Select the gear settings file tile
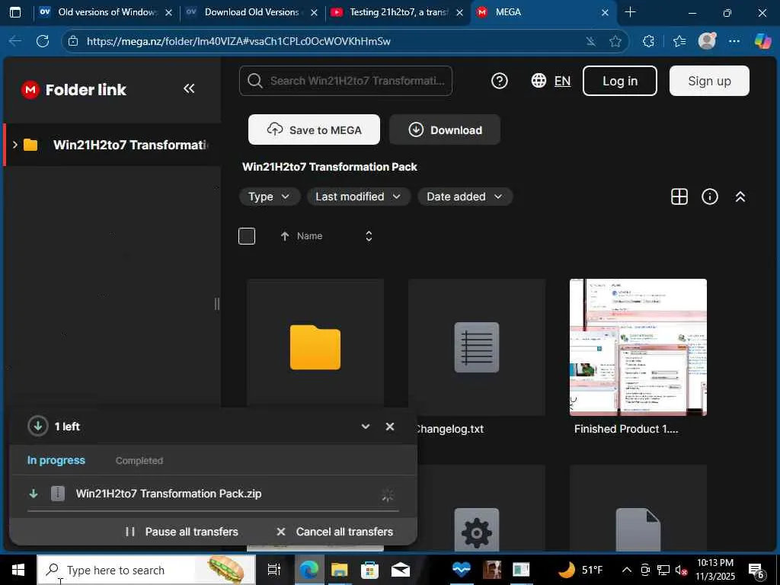 point(477,531)
